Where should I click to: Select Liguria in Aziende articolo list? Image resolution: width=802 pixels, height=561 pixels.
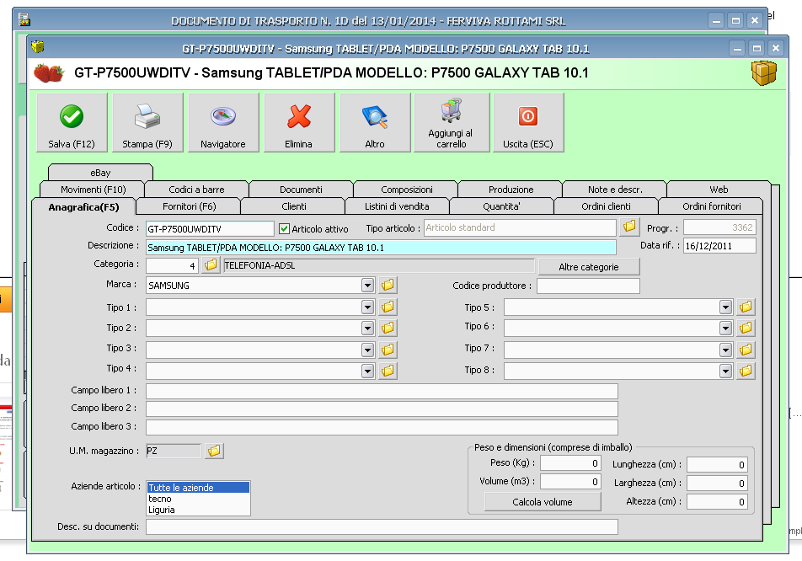point(162,510)
